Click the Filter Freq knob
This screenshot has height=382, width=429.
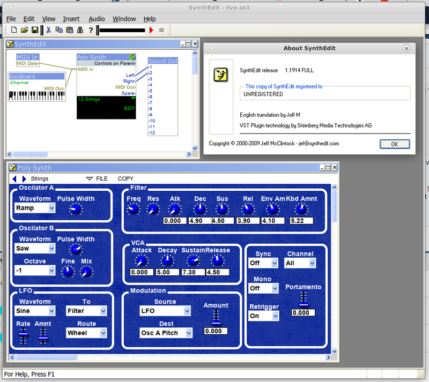click(x=133, y=209)
